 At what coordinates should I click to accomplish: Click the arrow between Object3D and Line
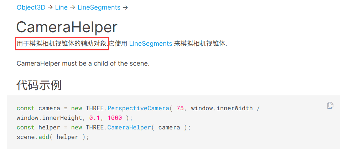pos(50,7)
